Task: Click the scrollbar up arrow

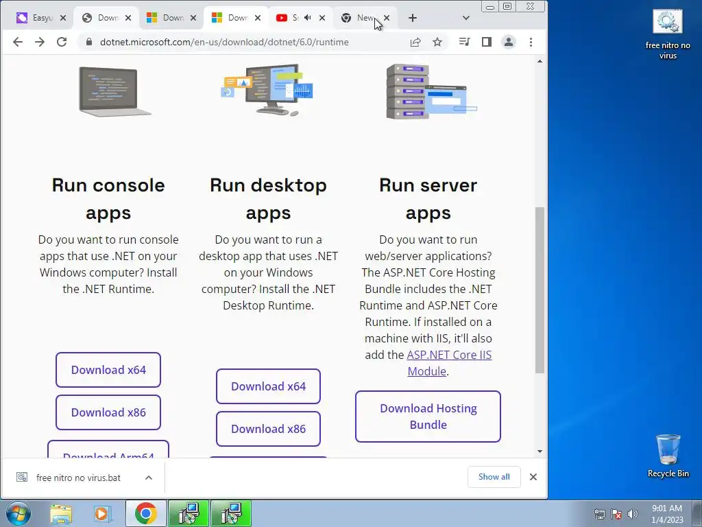Action: coord(540,61)
